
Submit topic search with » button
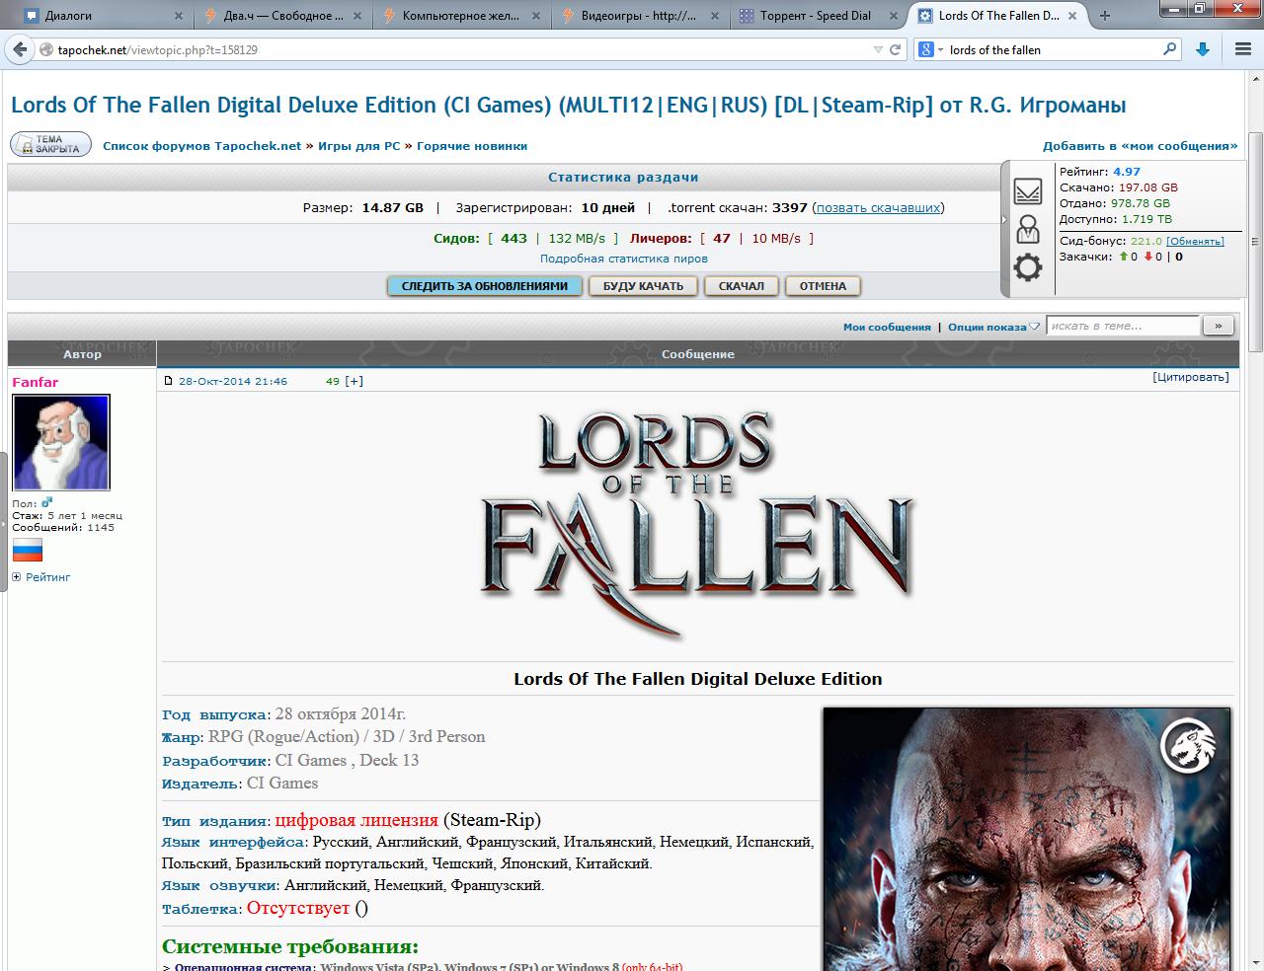(1218, 326)
